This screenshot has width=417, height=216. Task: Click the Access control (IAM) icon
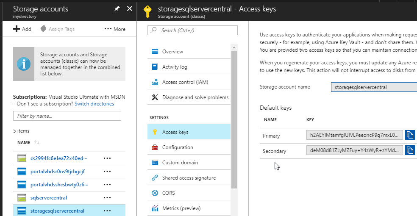tap(155, 82)
